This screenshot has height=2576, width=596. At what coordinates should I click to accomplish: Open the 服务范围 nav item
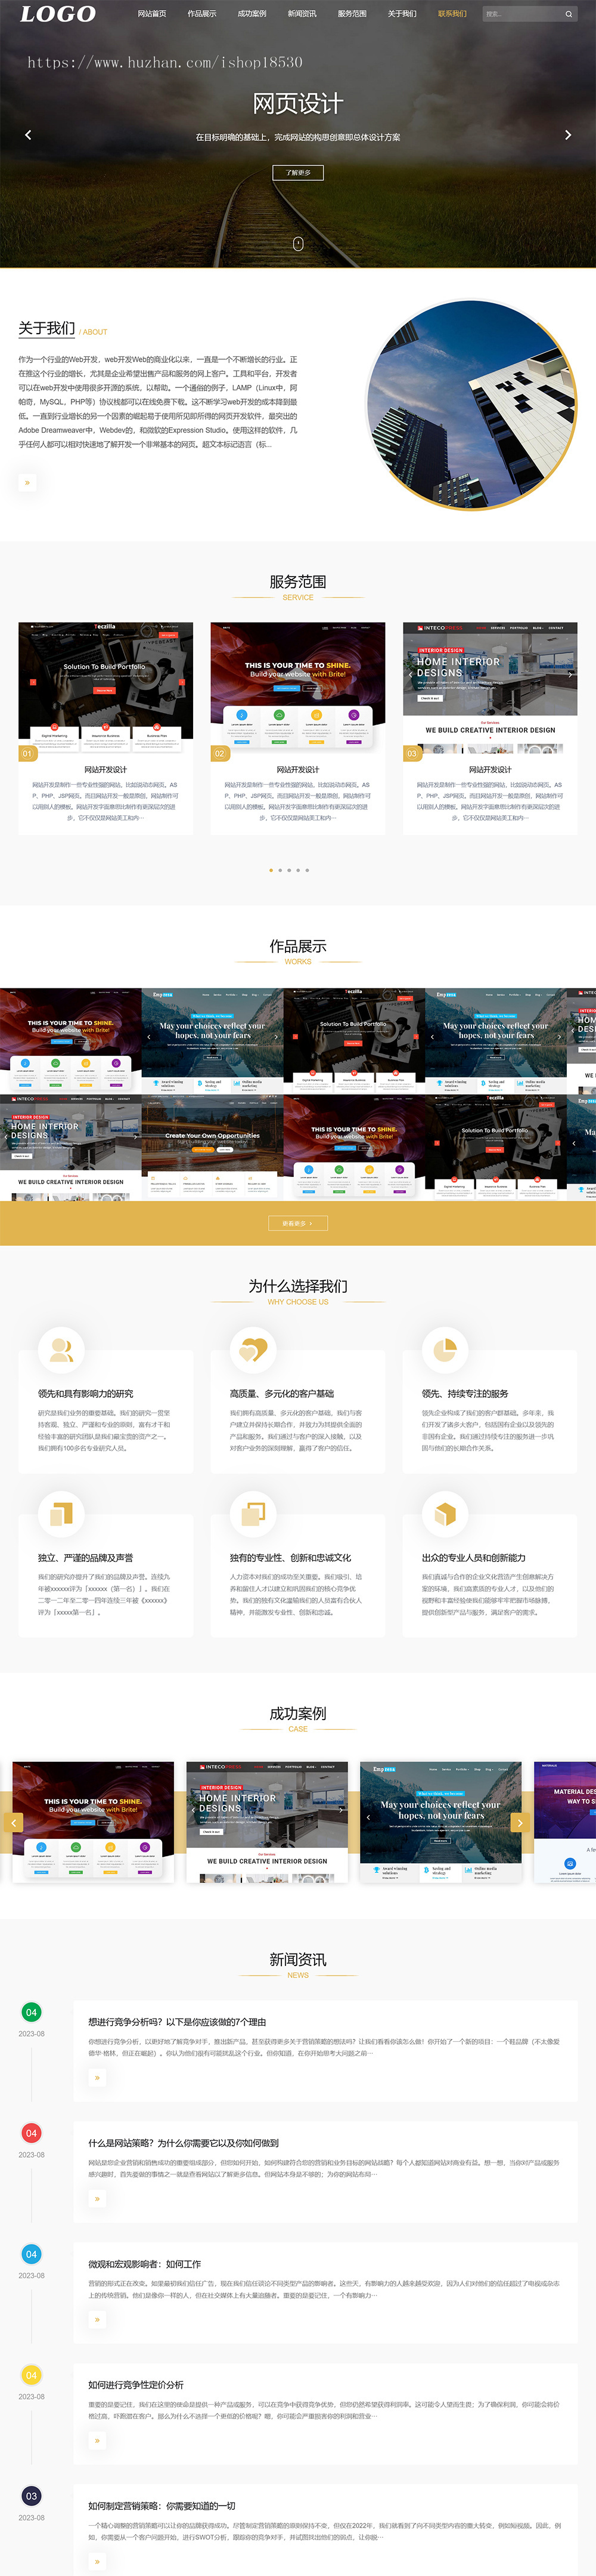tap(352, 14)
